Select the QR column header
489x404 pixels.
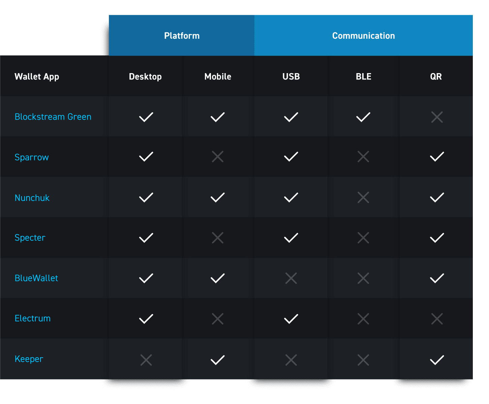click(x=436, y=76)
